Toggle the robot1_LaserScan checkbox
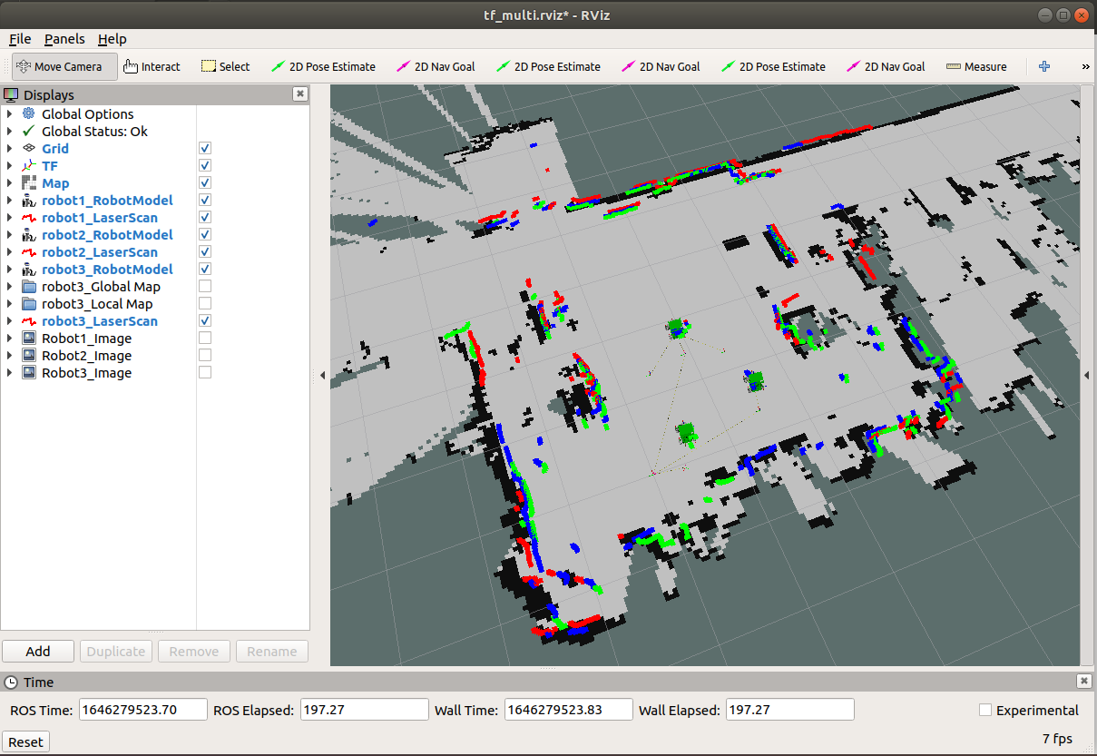The image size is (1097, 756). 205,217
